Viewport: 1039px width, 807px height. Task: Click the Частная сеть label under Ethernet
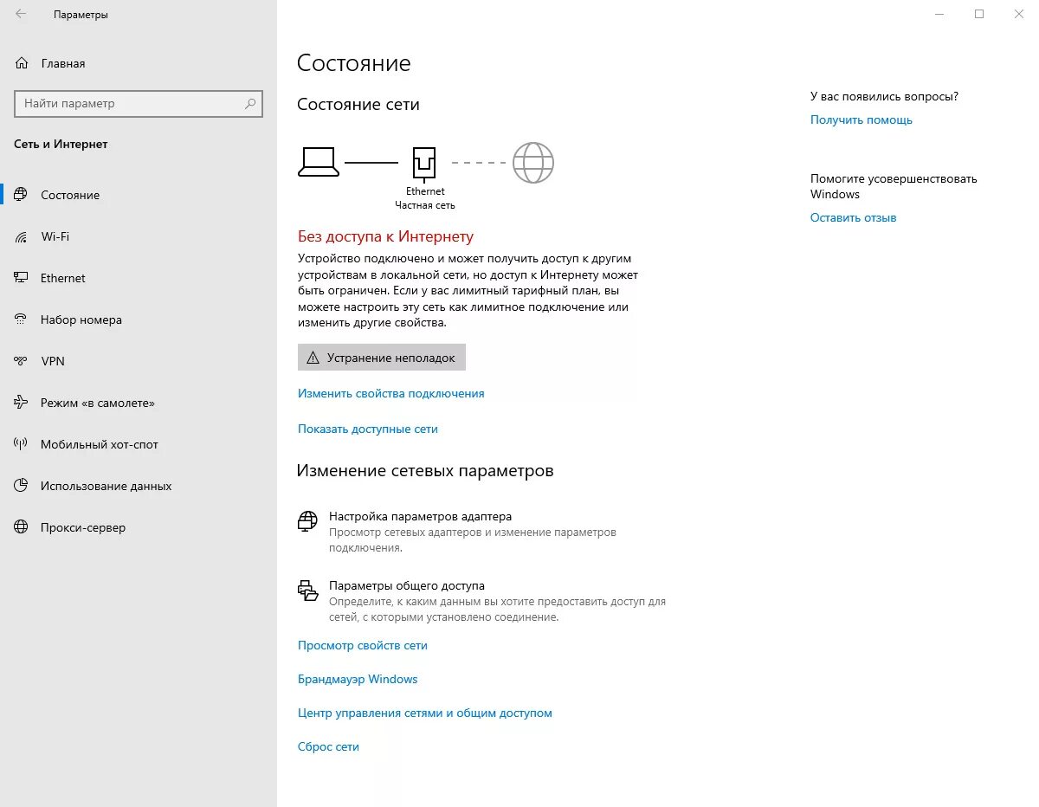click(x=425, y=205)
